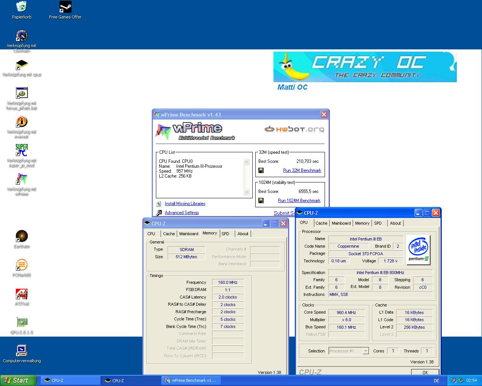The height and width of the screenshot is (386, 482).
Task: Minimize the memory CPU-Z window
Action: click(266, 223)
